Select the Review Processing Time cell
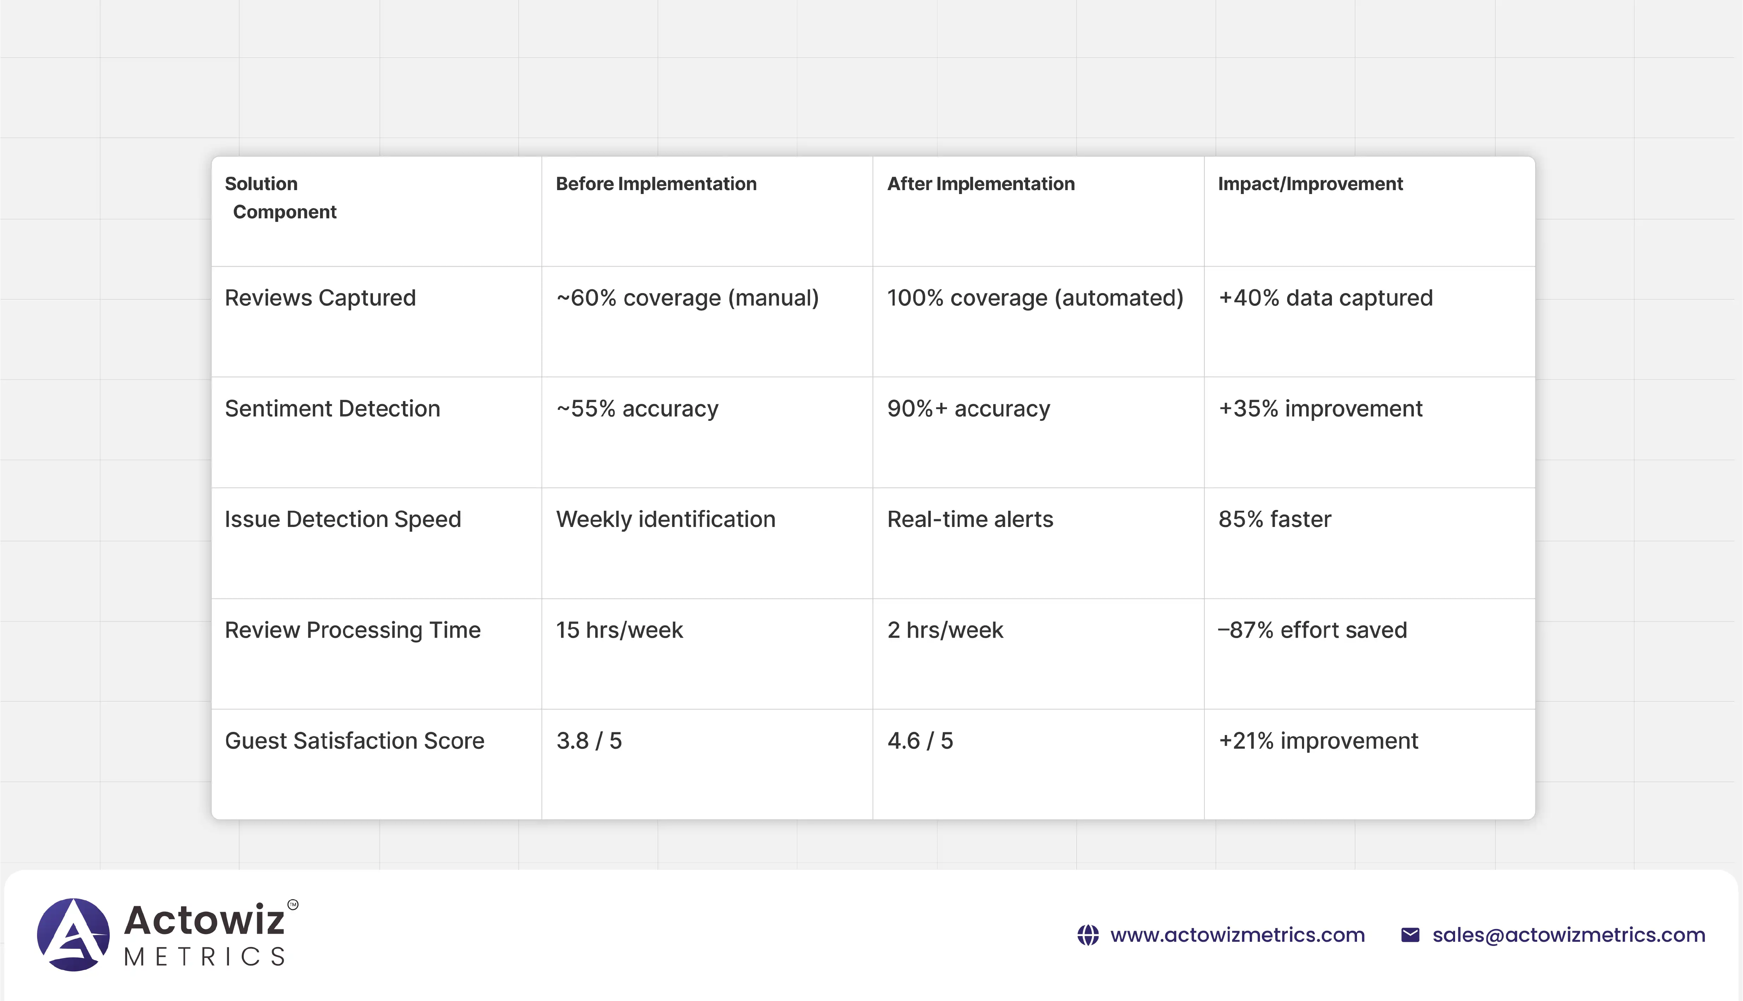 [352, 630]
